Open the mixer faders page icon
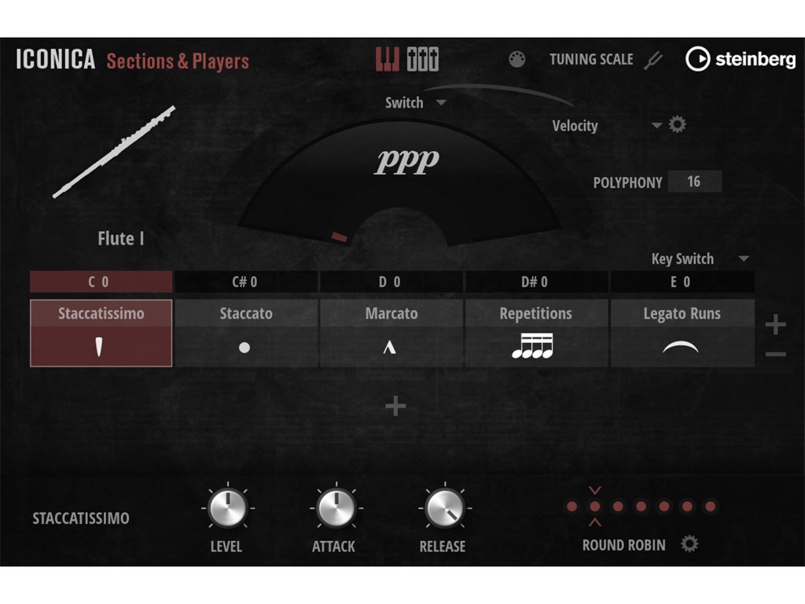The width and height of the screenshot is (805, 604). click(x=422, y=59)
